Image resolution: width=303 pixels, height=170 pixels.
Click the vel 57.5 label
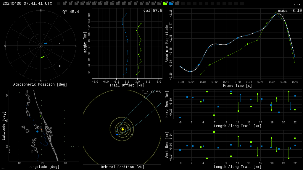coord(153,11)
